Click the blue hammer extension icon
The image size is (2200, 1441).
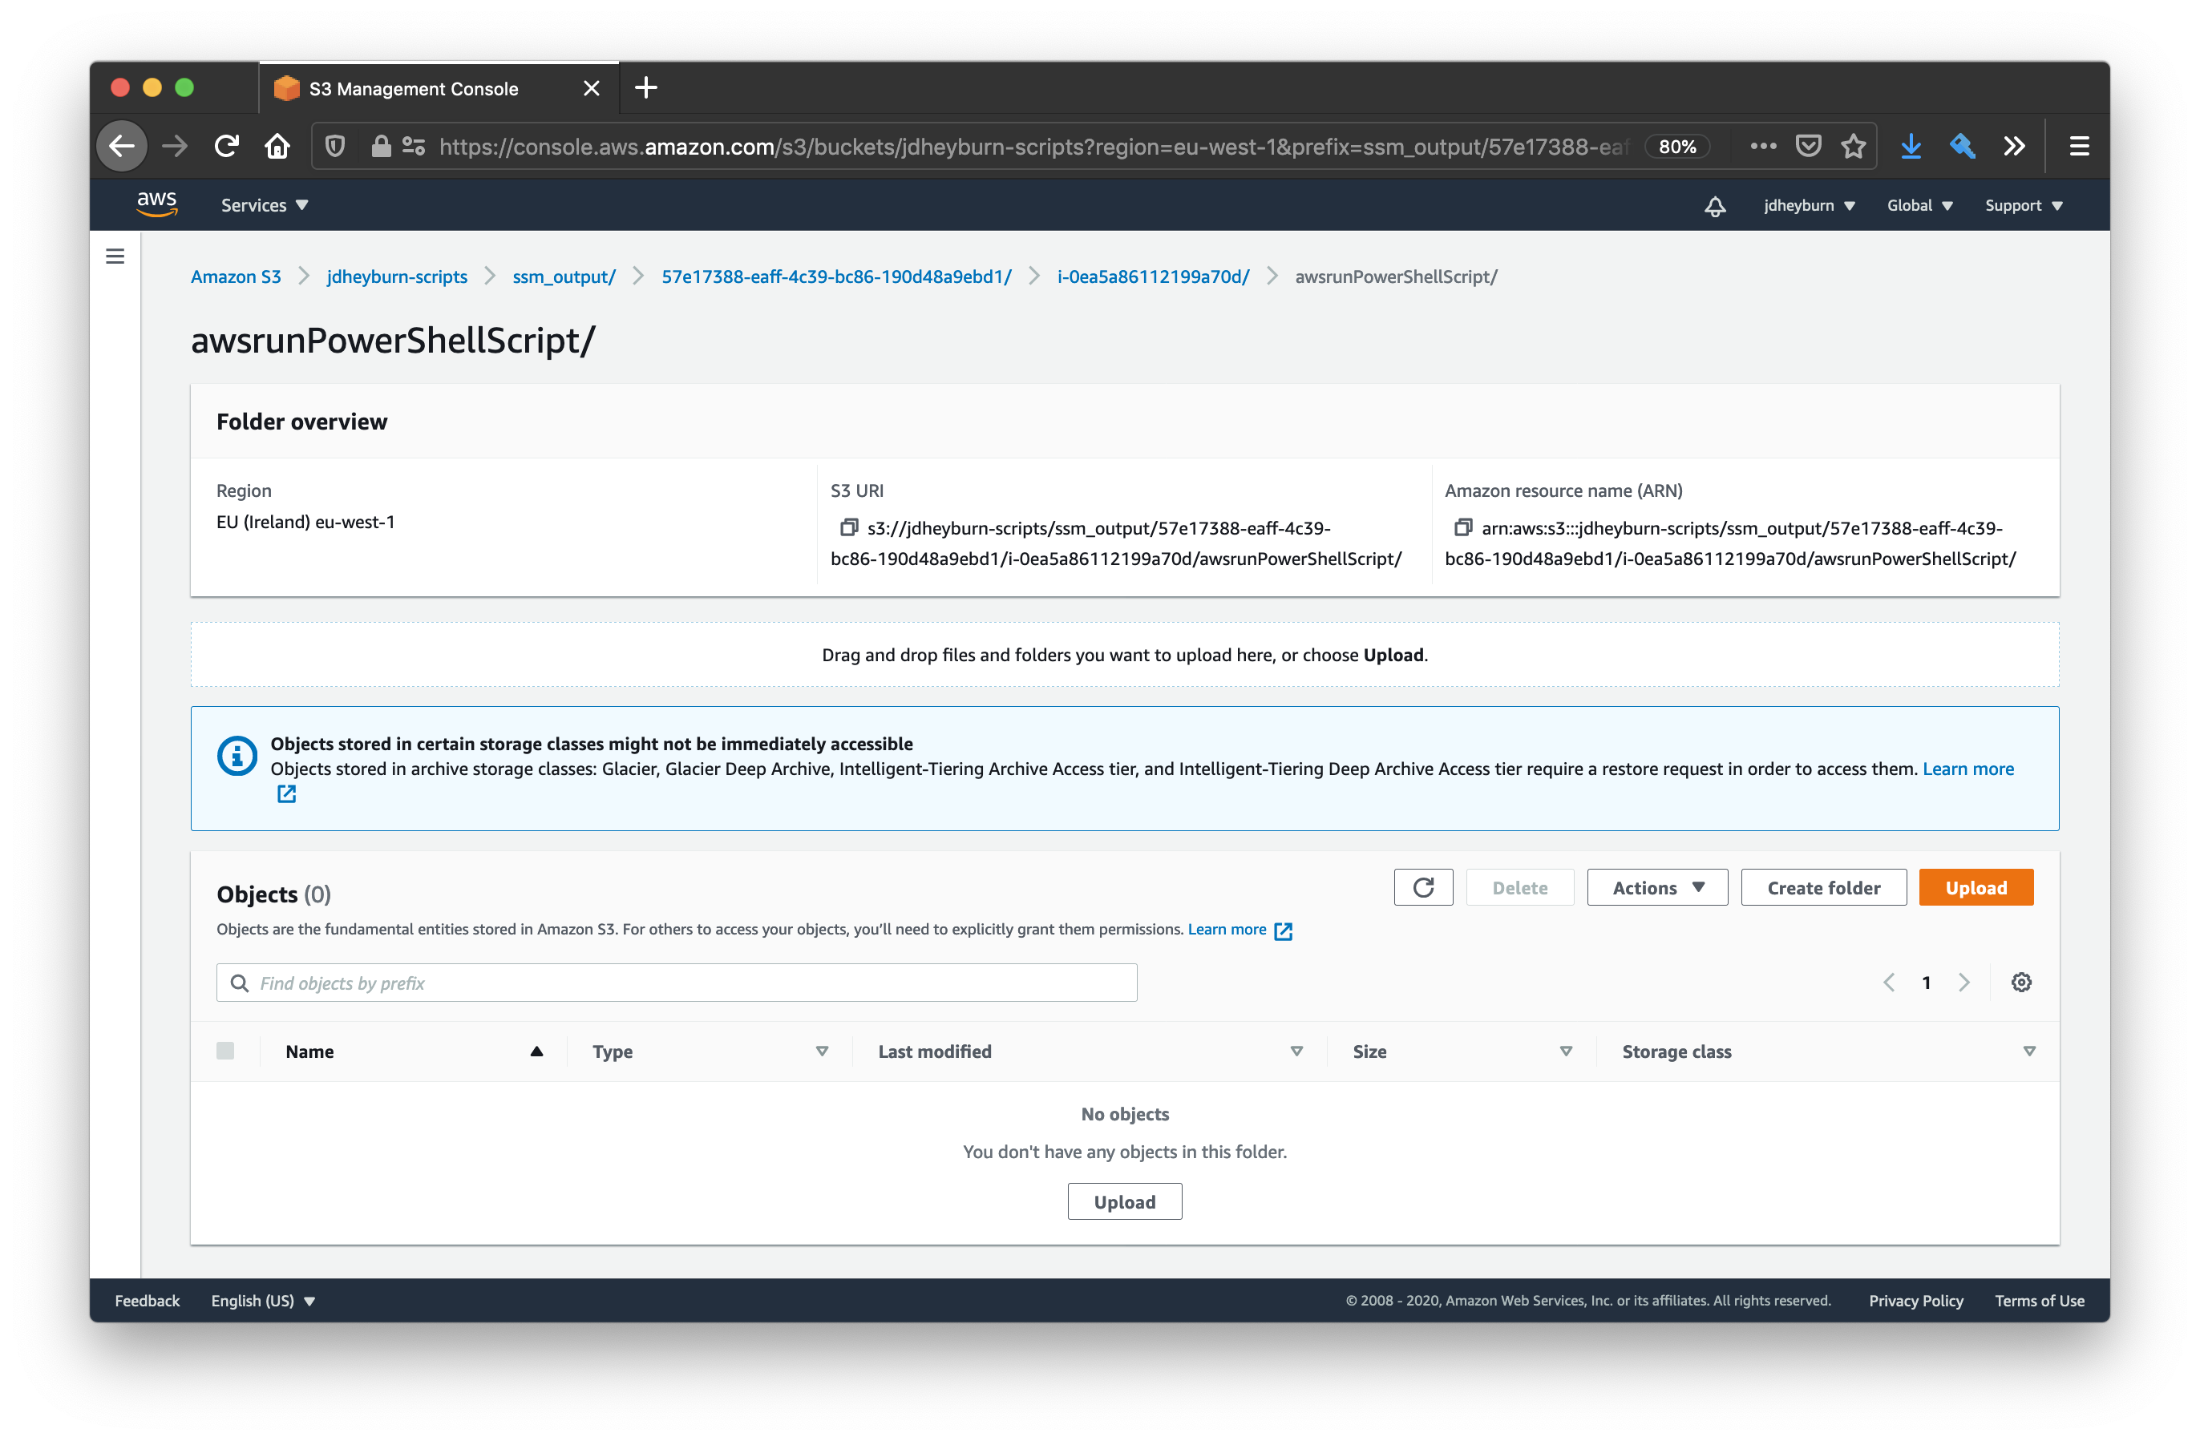1963,146
